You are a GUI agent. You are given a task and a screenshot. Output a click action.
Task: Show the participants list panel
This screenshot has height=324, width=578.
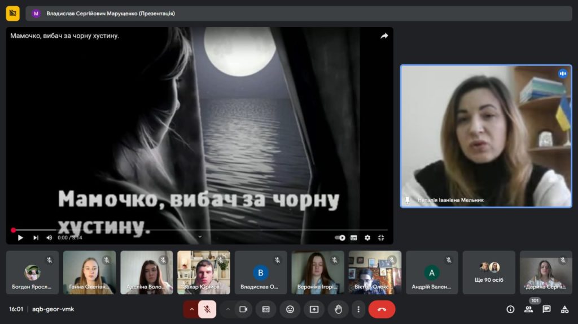click(528, 309)
